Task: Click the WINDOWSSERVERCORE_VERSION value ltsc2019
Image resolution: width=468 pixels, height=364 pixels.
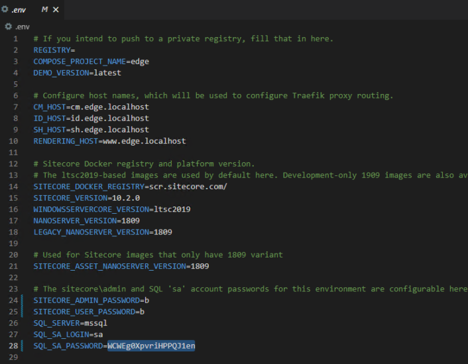Action: 172,209
